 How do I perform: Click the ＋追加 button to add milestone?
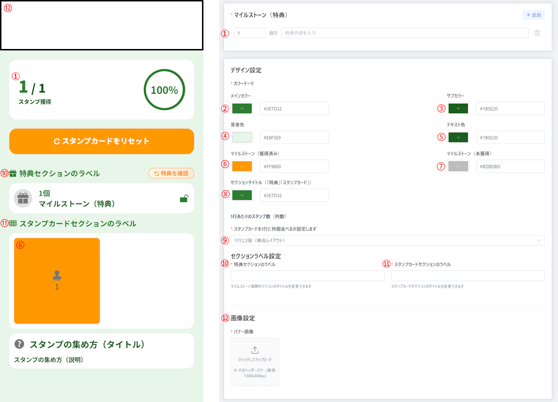pyautogui.click(x=533, y=15)
